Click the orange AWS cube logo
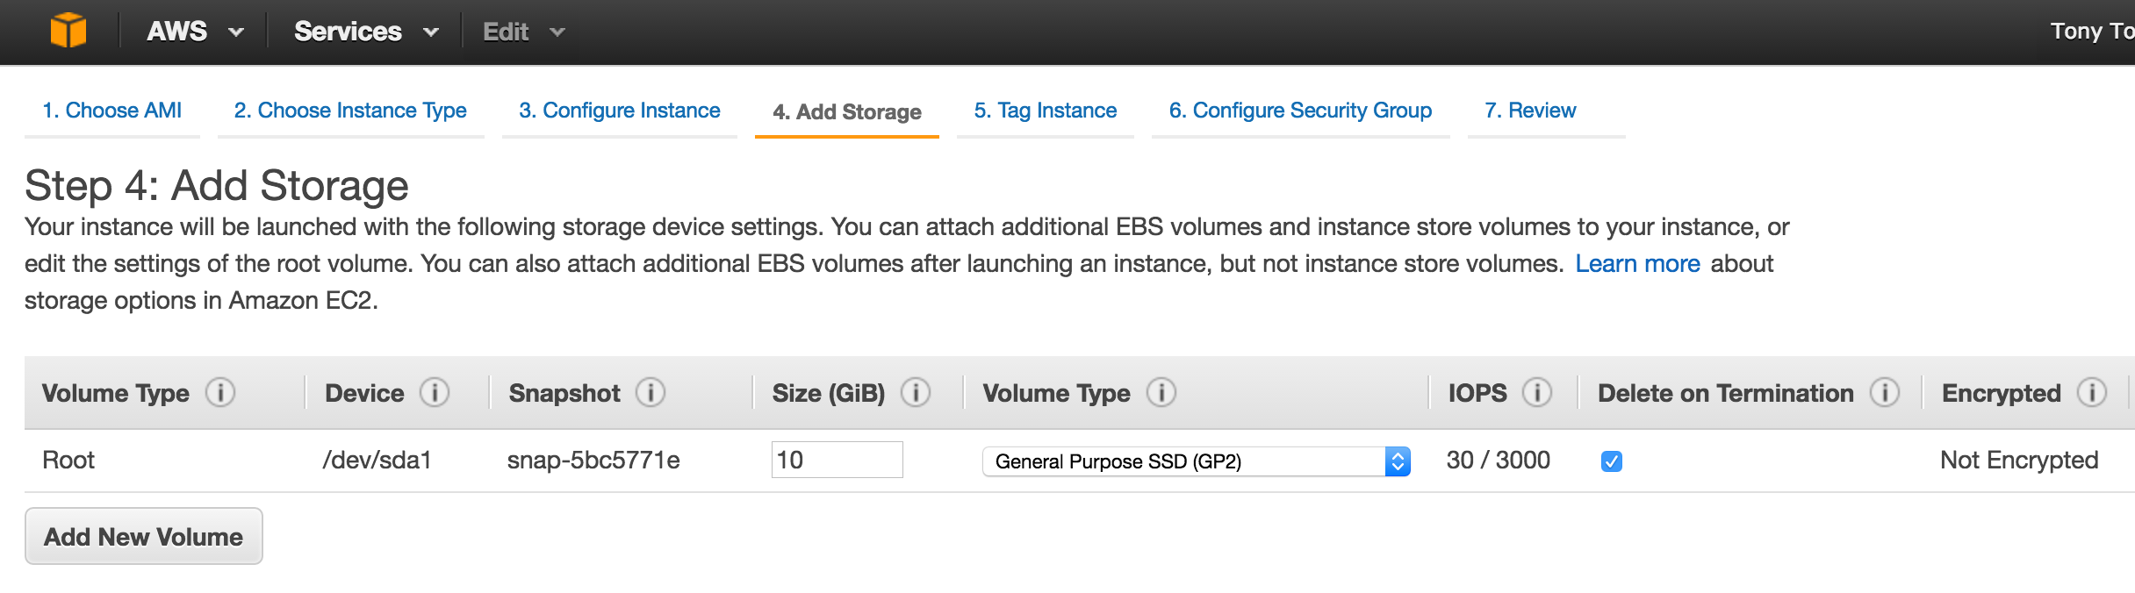Viewport: 2135px width, 593px height. coord(68,31)
